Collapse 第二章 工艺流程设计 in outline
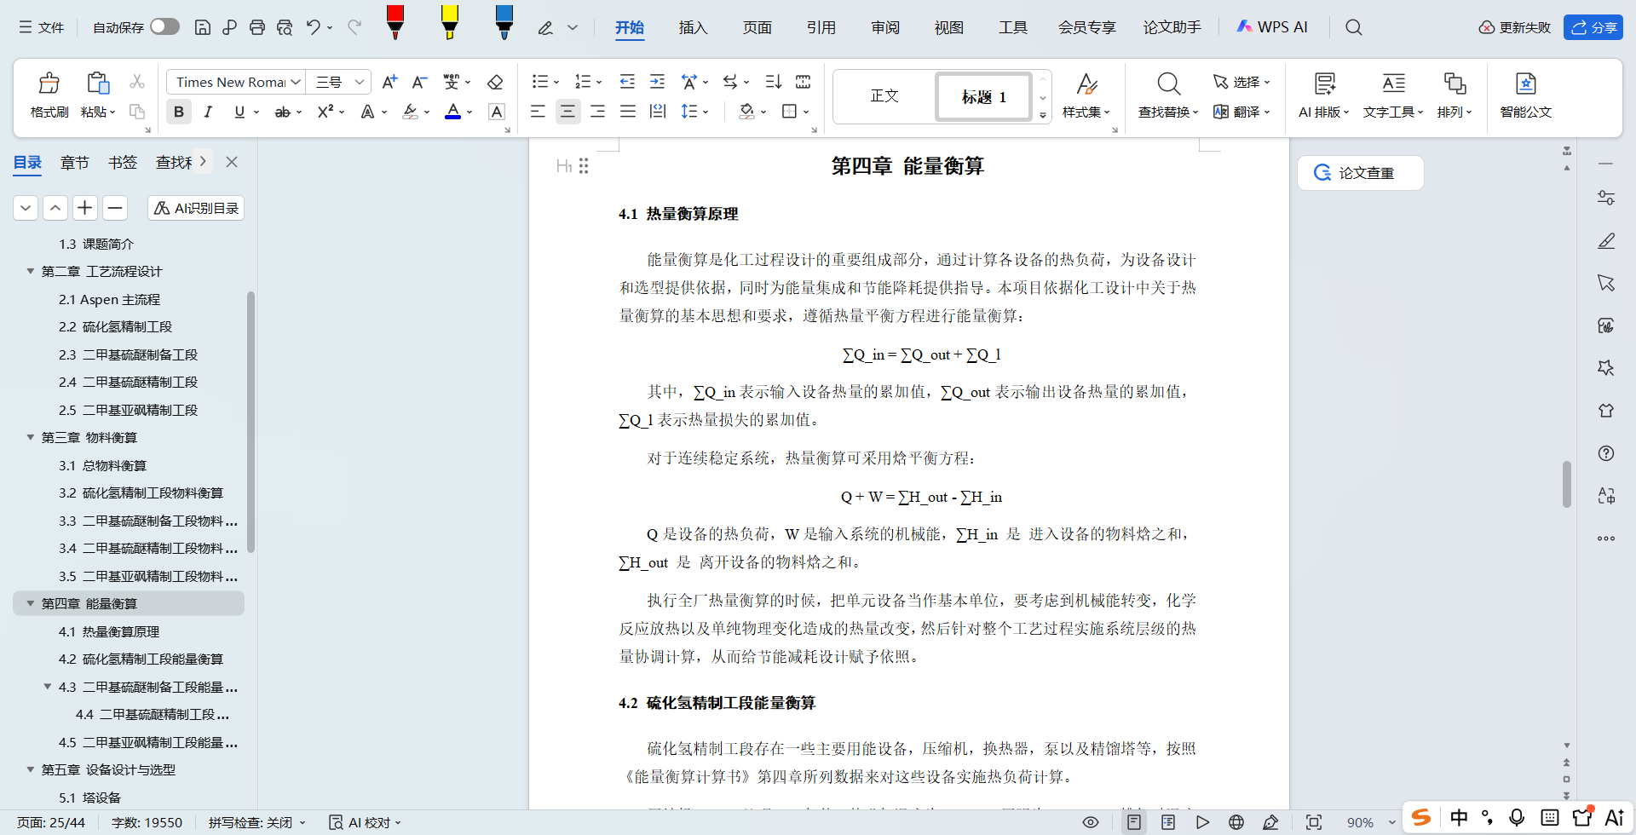The height and width of the screenshot is (835, 1636). pyautogui.click(x=31, y=271)
